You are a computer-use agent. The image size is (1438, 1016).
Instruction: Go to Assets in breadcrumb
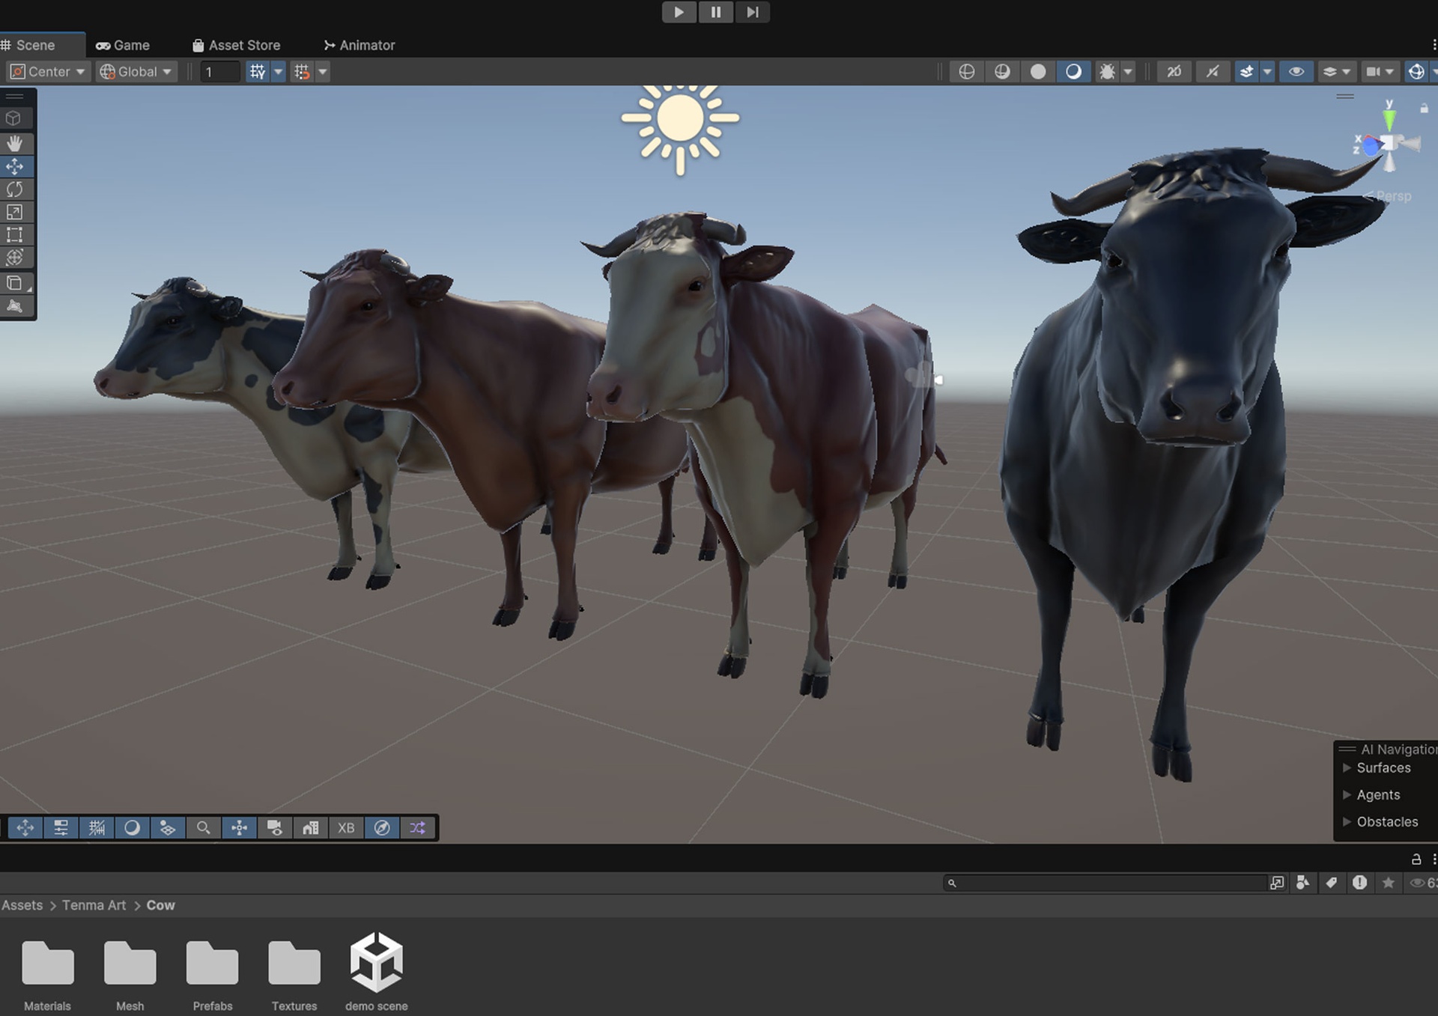point(22,905)
